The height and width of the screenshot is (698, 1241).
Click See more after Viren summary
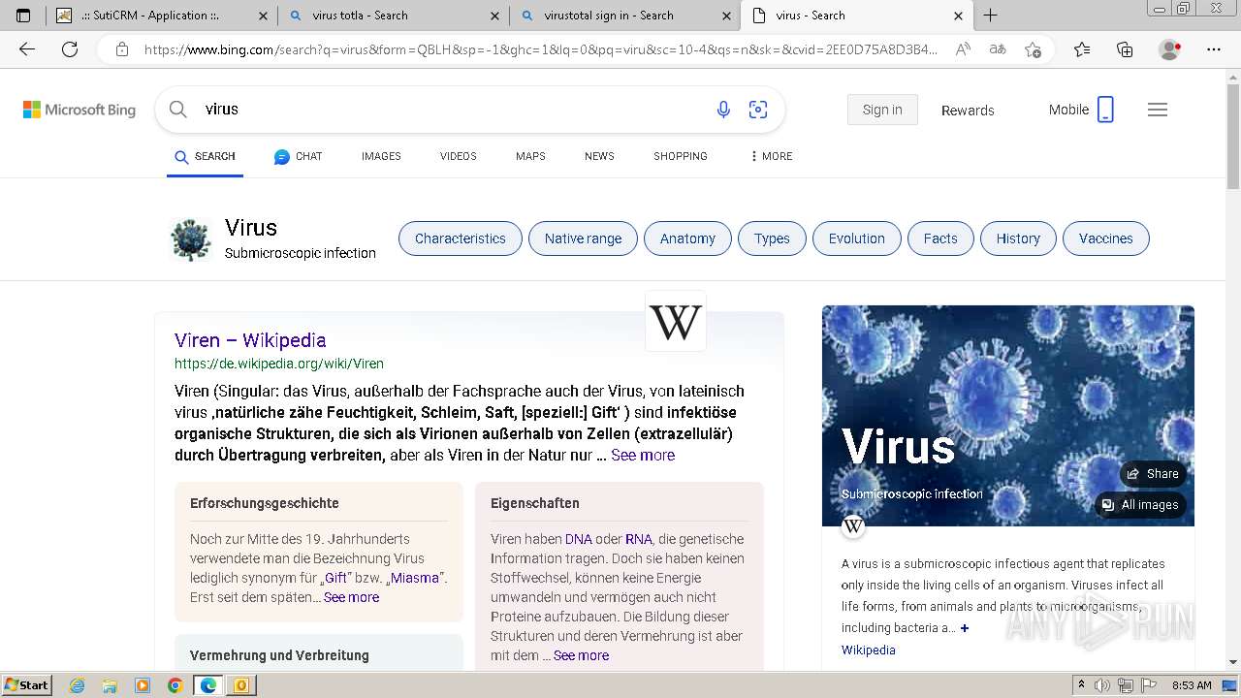[x=643, y=455]
